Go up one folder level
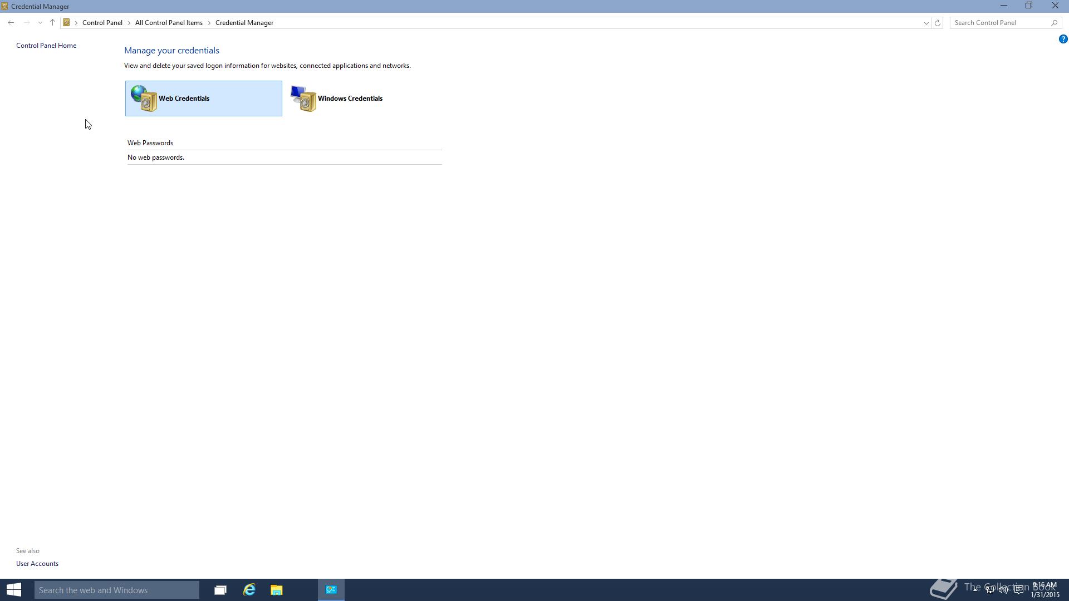 click(x=52, y=23)
